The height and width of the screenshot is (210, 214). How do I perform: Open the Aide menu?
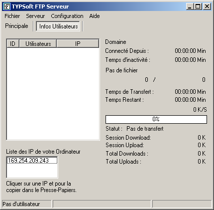95,16
